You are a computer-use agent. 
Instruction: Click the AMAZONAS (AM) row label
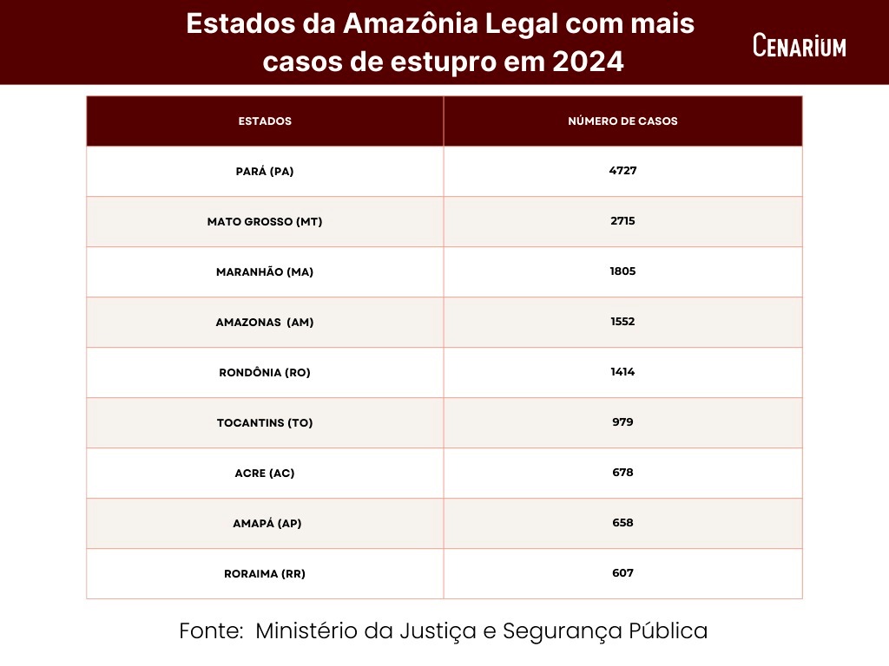click(x=265, y=323)
